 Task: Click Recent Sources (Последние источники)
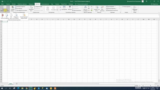click(21, 10)
